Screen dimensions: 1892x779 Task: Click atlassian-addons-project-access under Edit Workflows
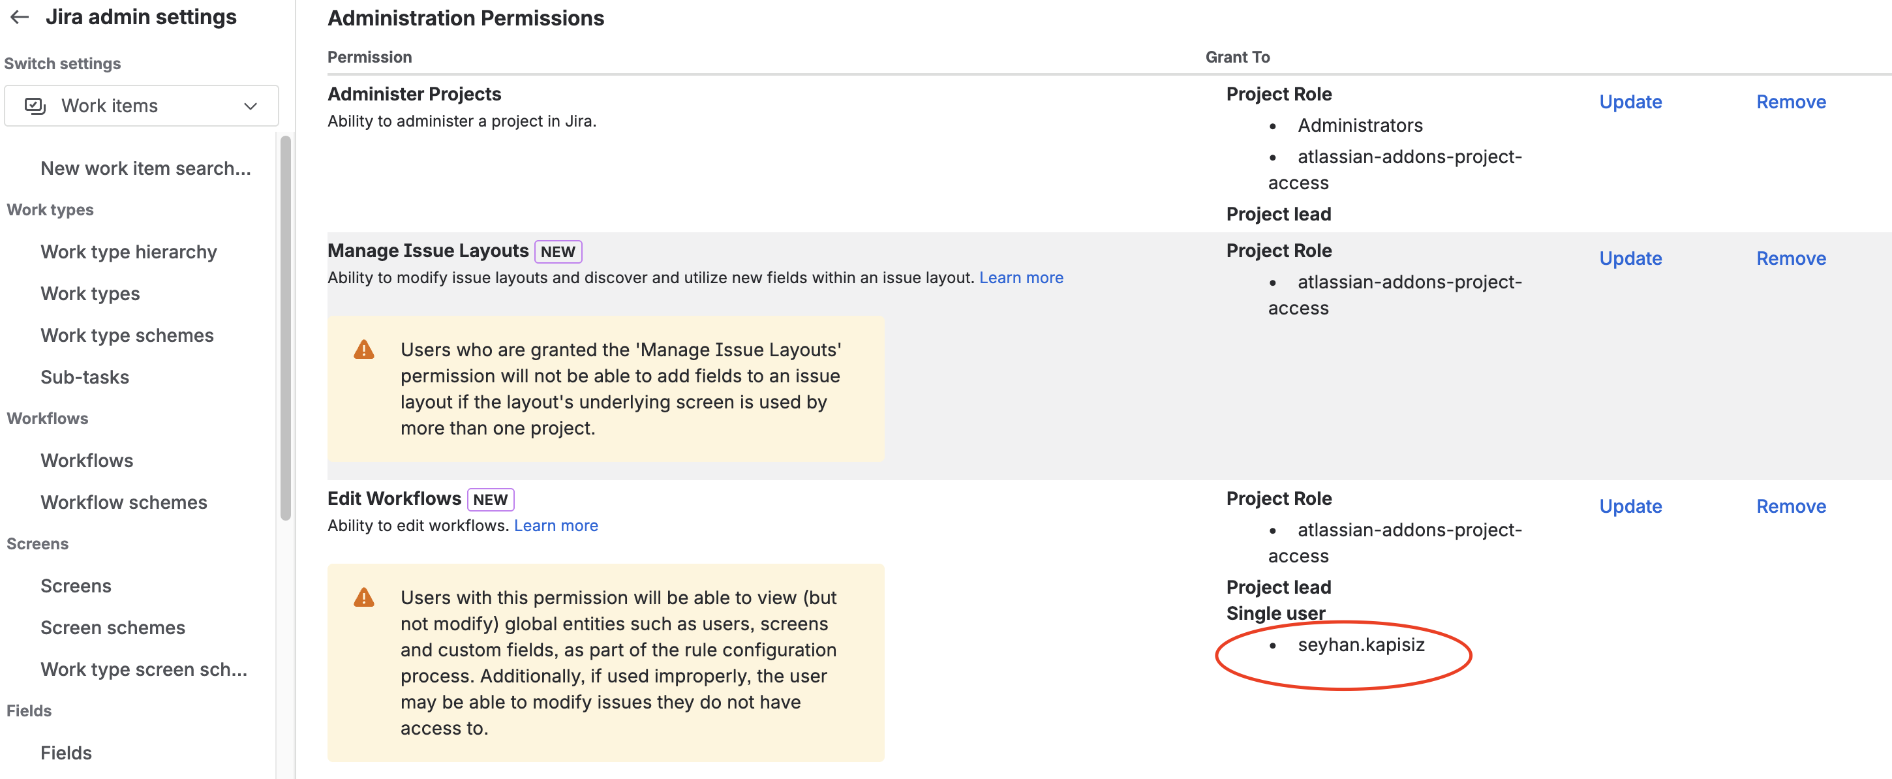1395,543
